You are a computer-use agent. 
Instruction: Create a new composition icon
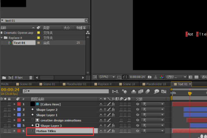(x=11, y=78)
